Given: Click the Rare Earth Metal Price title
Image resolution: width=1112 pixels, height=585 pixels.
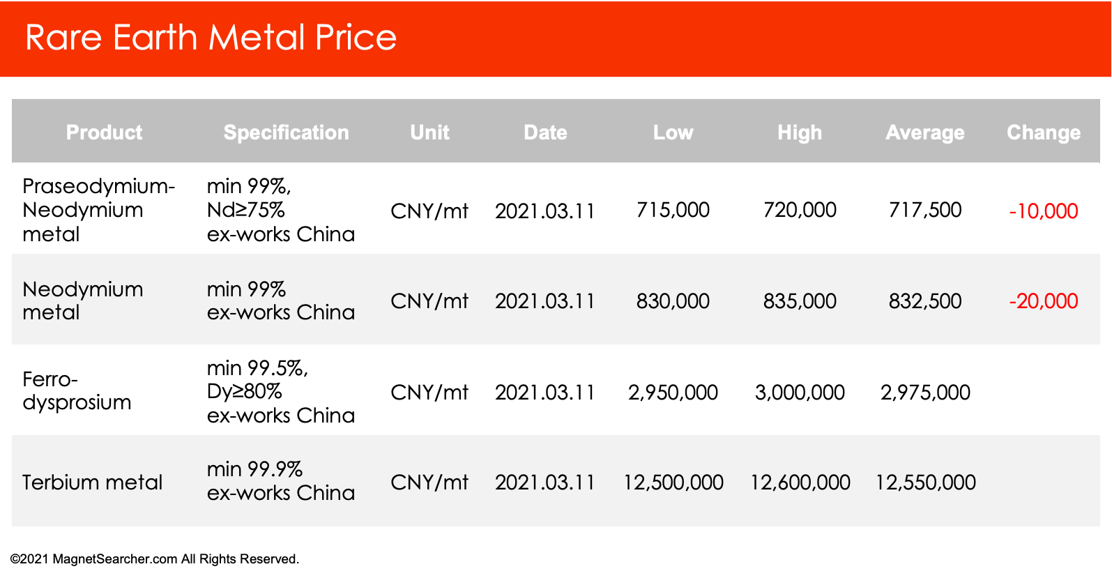Looking at the screenshot, I should click(x=211, y=38).
